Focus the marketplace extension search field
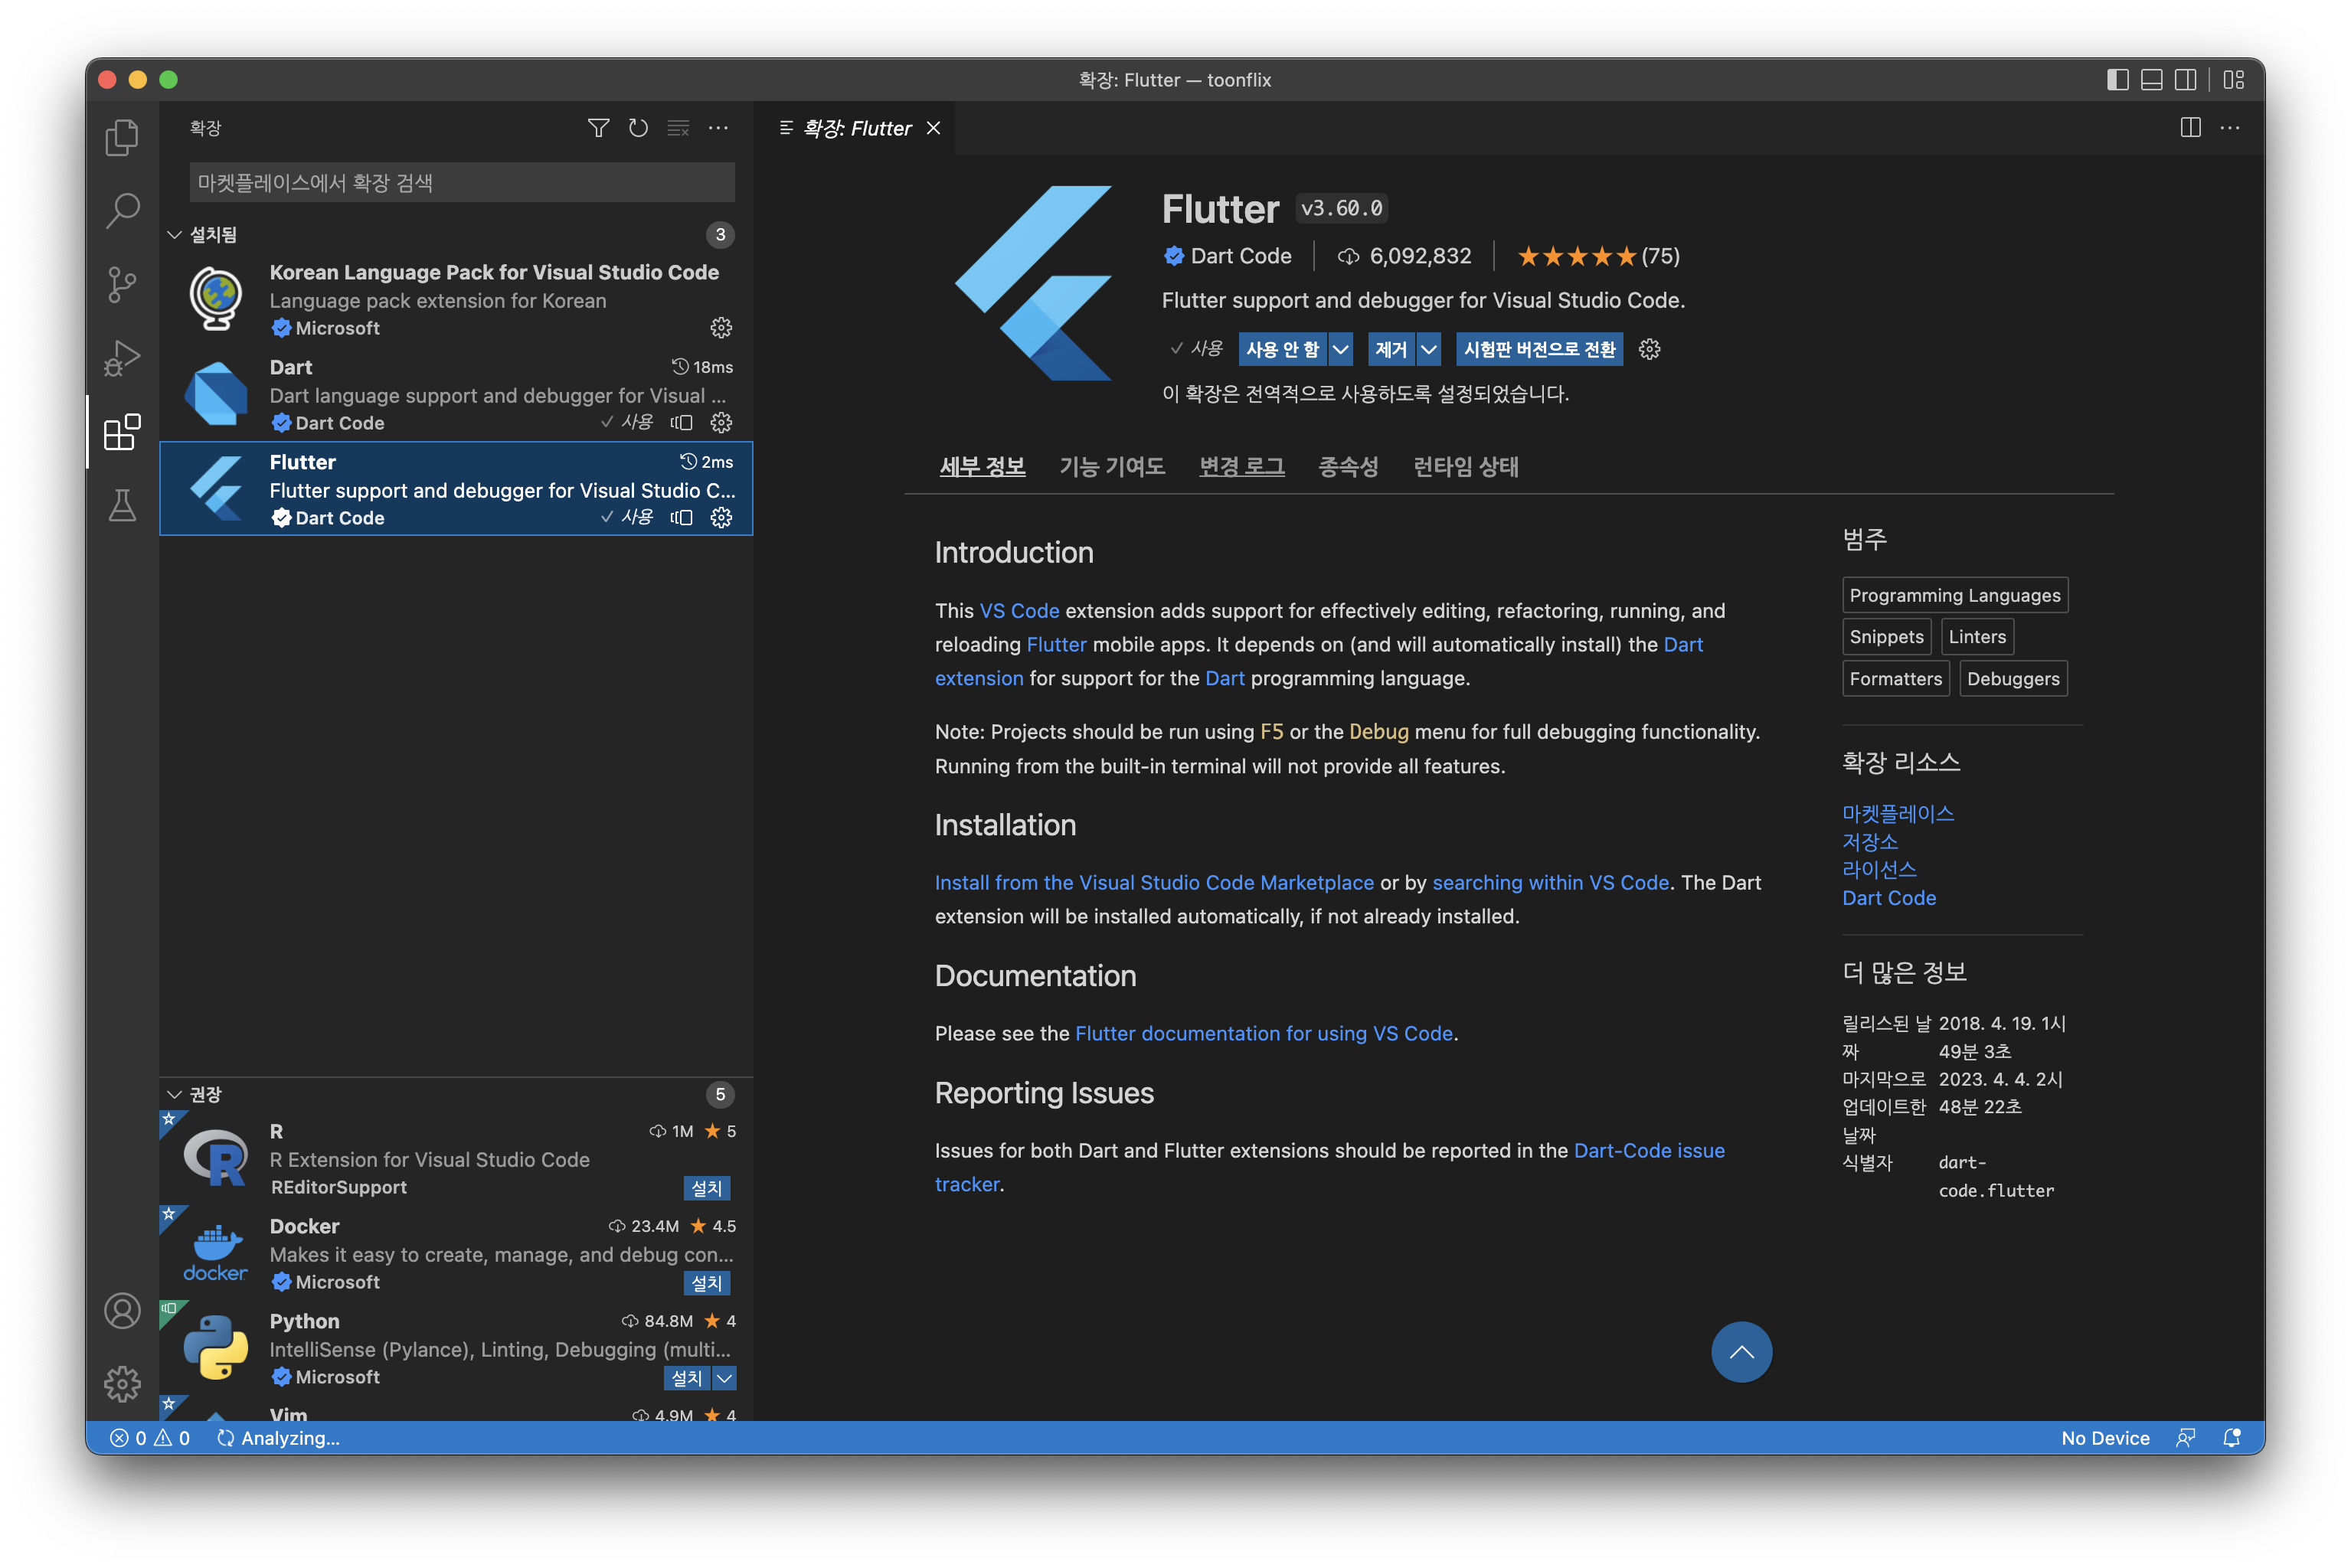This screenshot has width=2351, height=1568. pos(462,183)
